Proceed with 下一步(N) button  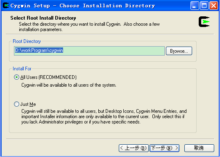point(164,148)
